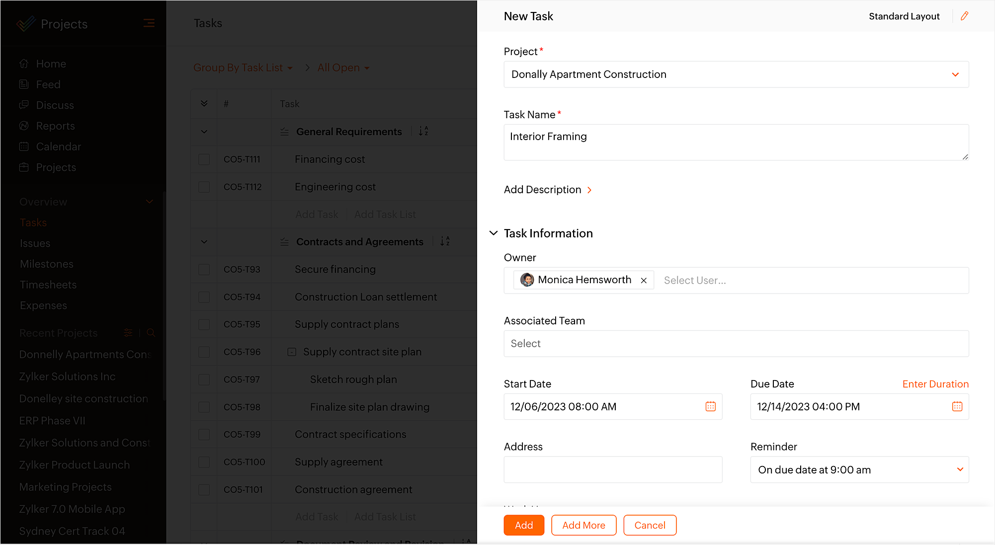
Task: Click the sort icon next to Contracts and Agreements
Action: coord(444,241)
